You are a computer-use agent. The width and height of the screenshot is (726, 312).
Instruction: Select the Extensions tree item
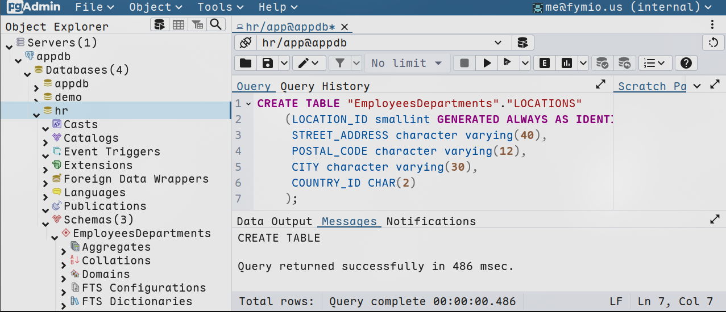tap(98, 165)
